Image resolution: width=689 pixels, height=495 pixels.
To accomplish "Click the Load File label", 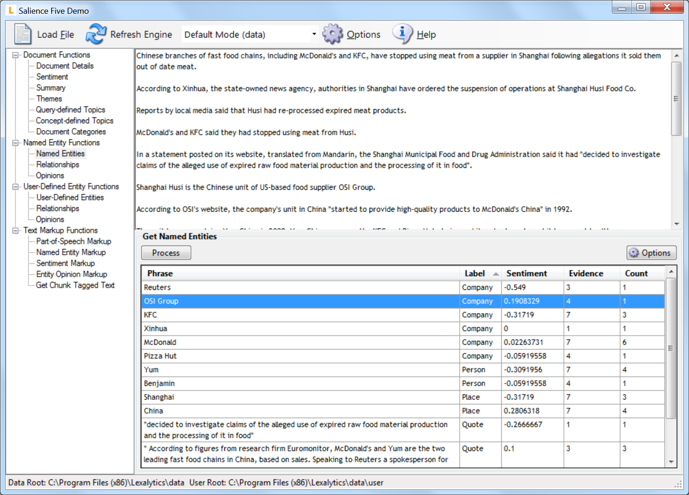I will pos(55,34).
